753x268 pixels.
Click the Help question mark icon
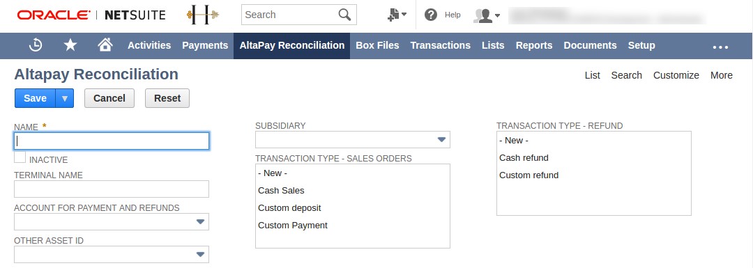[431, 15]
